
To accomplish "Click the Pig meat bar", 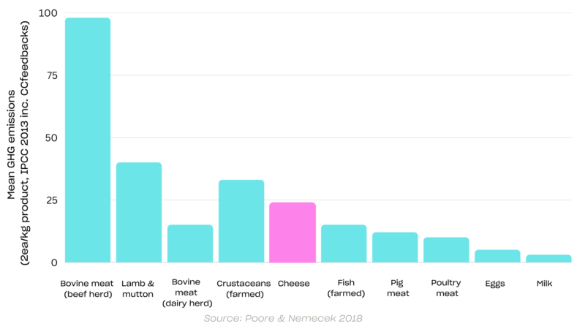I will pyautogui.click(x=395, y=247).
